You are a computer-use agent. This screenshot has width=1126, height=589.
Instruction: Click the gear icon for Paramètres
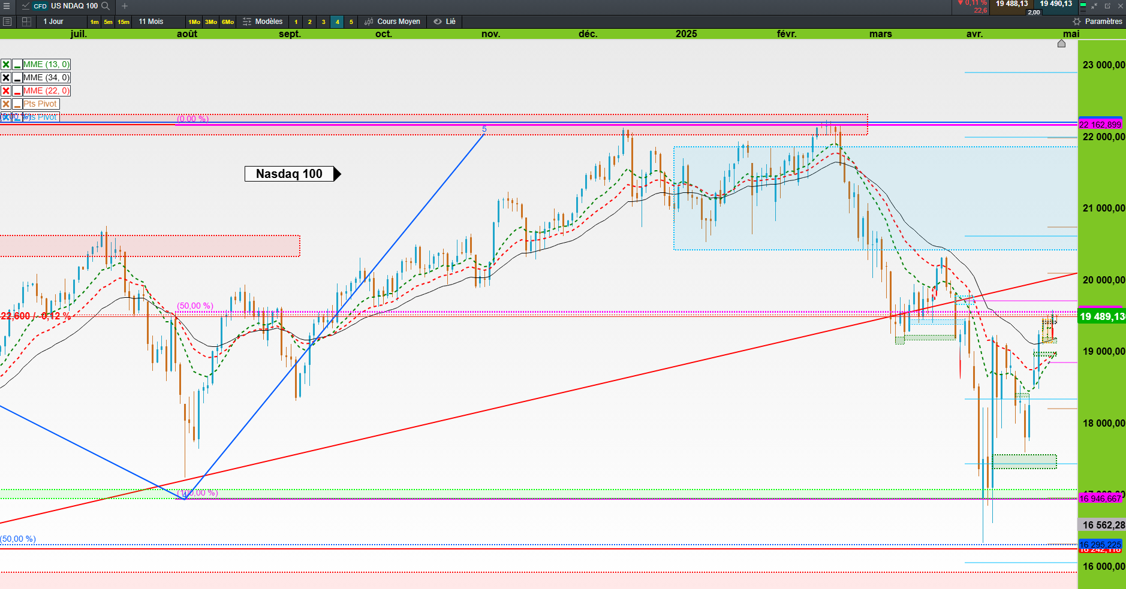click(1077, 22)
